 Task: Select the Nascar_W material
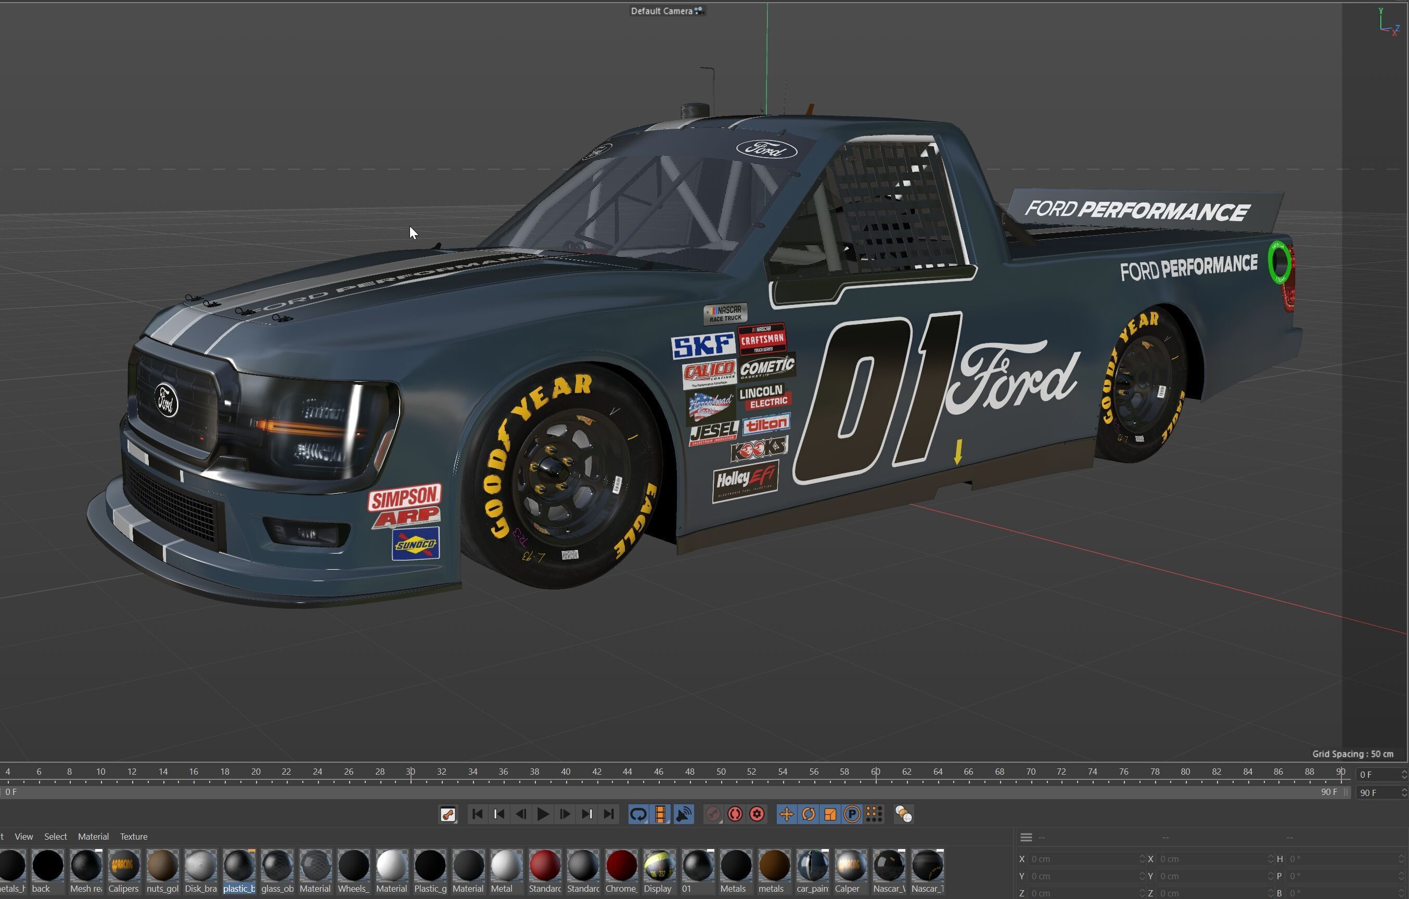pos(889,871)
